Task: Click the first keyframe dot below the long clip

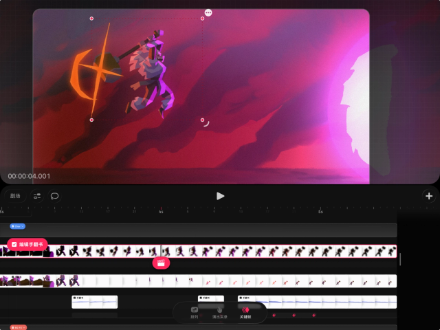Action: pyautogui.click(x=274, y=315)
